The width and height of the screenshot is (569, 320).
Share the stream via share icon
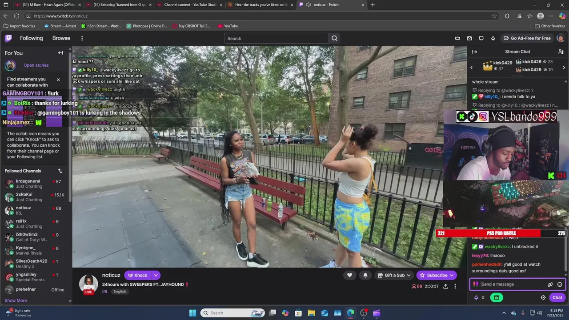click(445, 286)
